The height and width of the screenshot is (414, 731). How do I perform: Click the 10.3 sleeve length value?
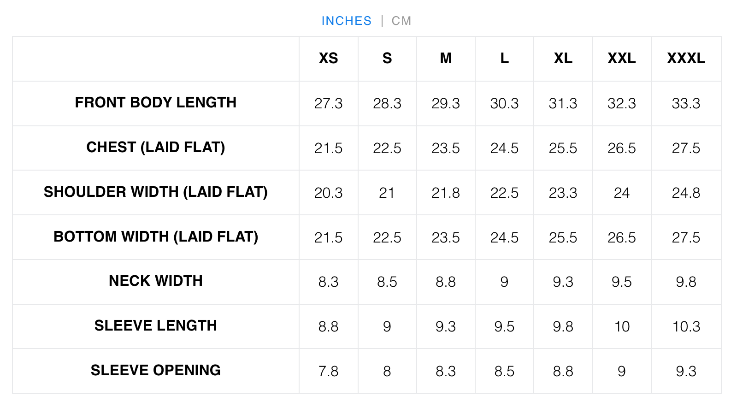pos(686,326)
